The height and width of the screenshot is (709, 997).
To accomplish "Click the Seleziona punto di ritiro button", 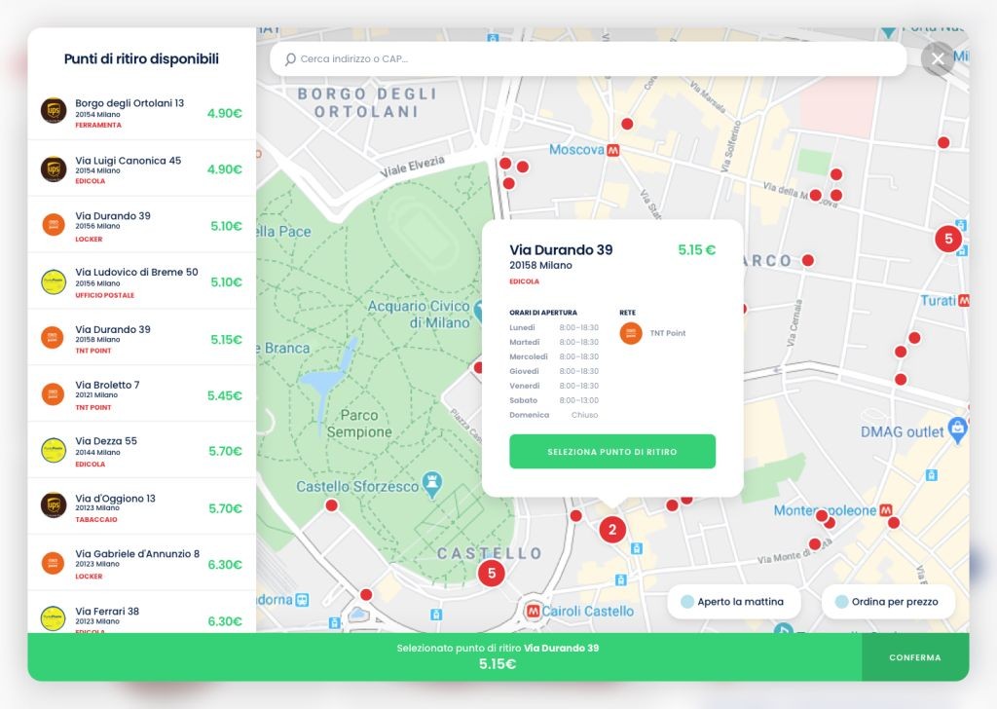I will coord(612,452).
